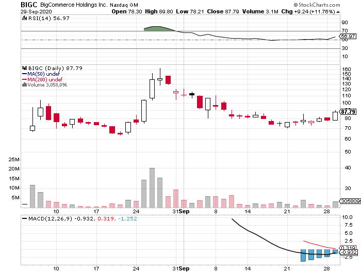The width and height of the screenshot is (361, 273).
Task: Click the 10.0 MACD axis label
Action: click(x=347, y=217)
